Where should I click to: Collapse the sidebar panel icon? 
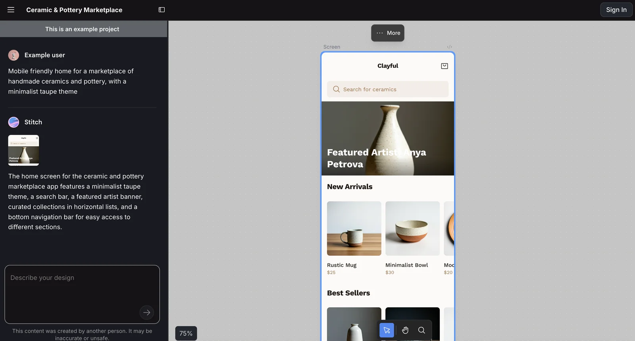point(162,10)
